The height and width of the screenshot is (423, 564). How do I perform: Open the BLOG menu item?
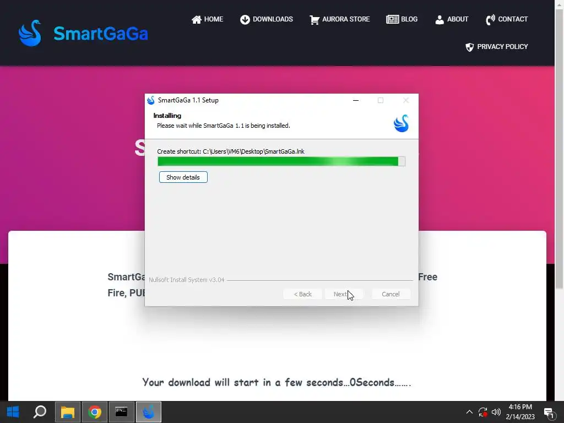[x=402, y=19]
